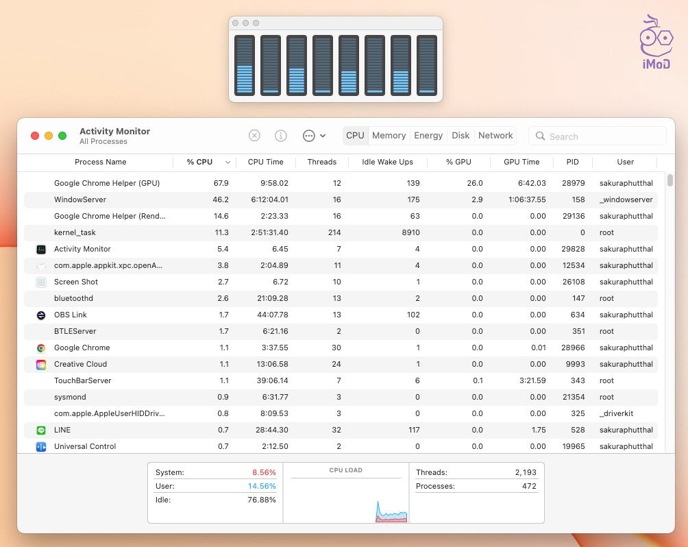Image resolution: width=688 pixels, height=547 pixels.
Task: Sort by the Process Name column header
Action: tap(100, 162)
